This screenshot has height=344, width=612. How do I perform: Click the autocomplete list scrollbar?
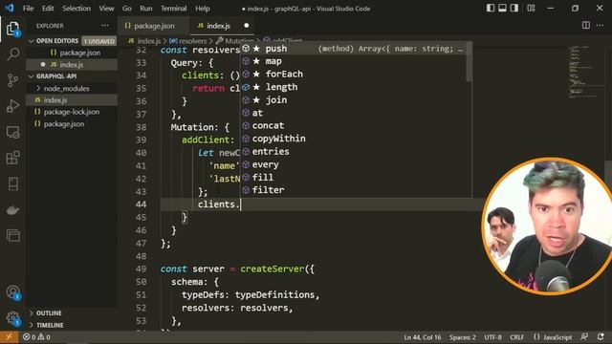(469, 62)
